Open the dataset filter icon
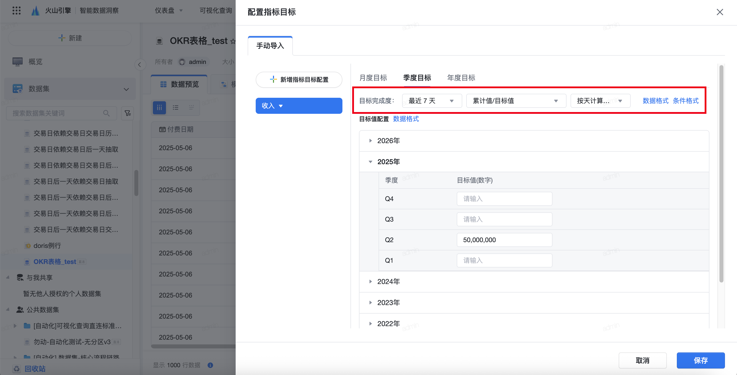This screenshot has width=737, height=375. [x=128, y=113]
